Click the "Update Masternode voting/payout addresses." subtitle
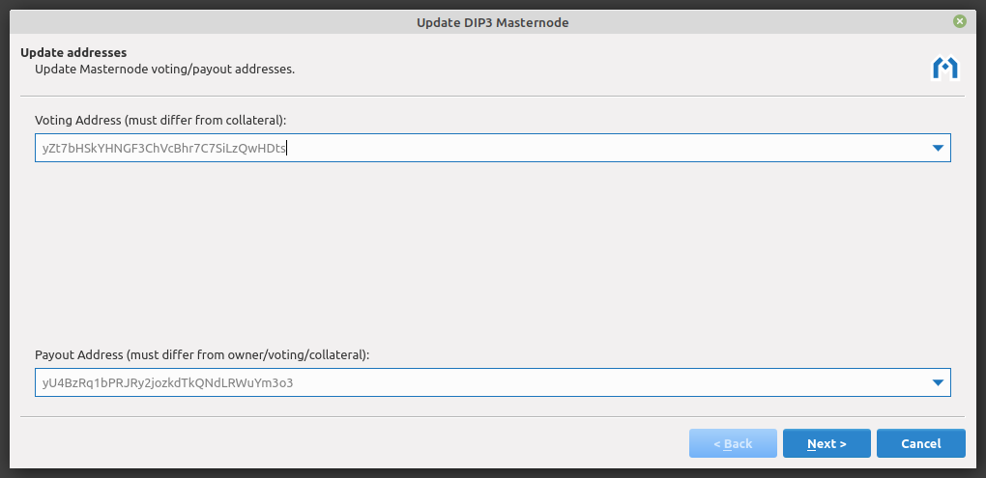Viewport: 986px width, 478px height. [164, 69]
